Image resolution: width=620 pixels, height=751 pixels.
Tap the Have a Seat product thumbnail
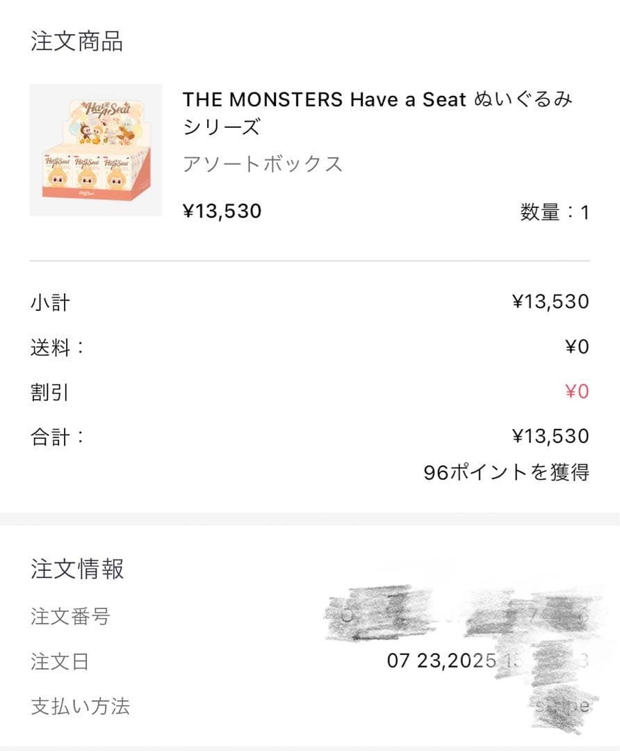pos(96,150)
